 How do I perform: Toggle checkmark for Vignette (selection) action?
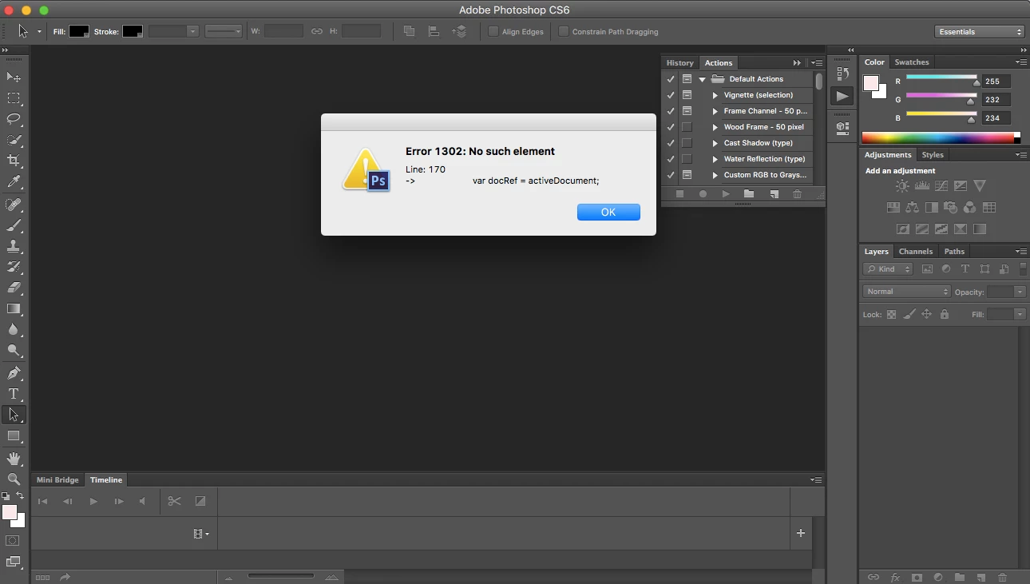[671, 95]
